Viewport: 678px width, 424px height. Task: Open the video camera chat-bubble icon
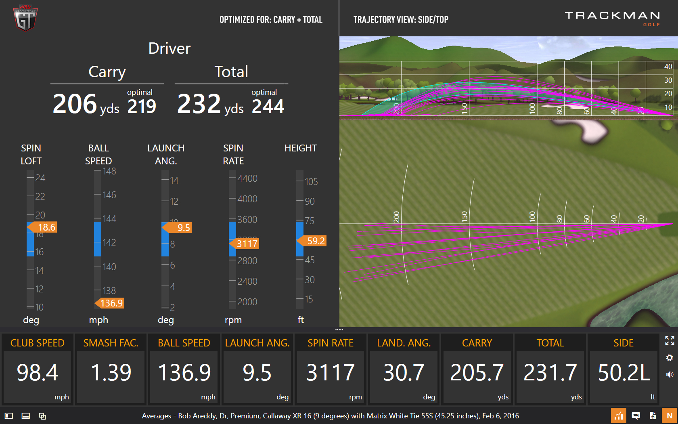tap(636, 416)
